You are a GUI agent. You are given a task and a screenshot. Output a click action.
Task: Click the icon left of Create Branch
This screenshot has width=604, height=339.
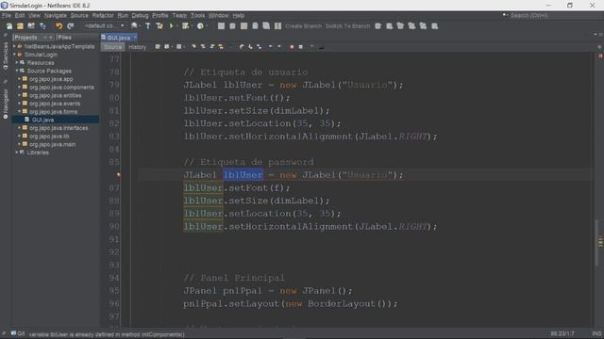click(x=277, y=26)
